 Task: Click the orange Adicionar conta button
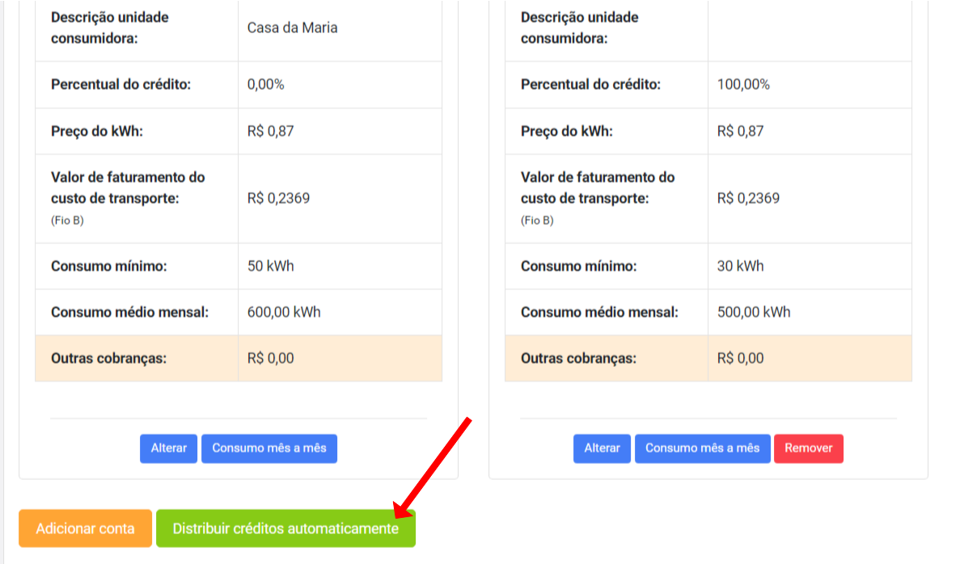[85, 528]
